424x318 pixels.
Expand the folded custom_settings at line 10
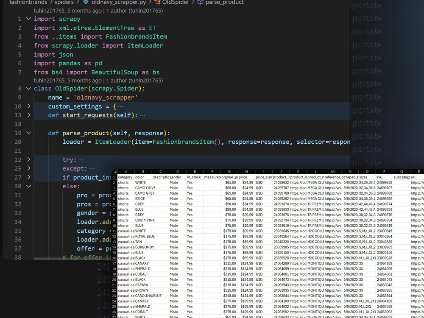click(28, 106)
